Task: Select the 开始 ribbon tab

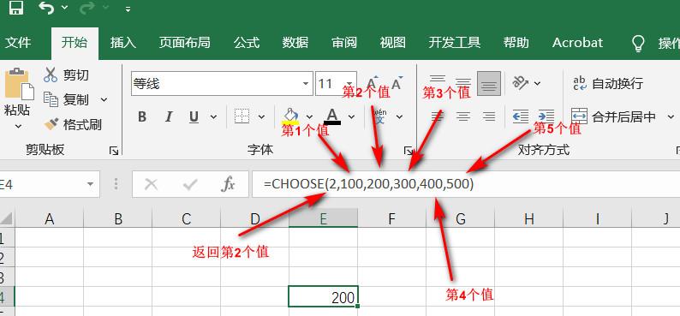Action: click(75, 43)
